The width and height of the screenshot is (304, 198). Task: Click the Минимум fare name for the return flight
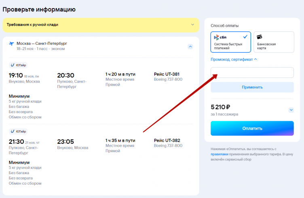click(19, 162)
